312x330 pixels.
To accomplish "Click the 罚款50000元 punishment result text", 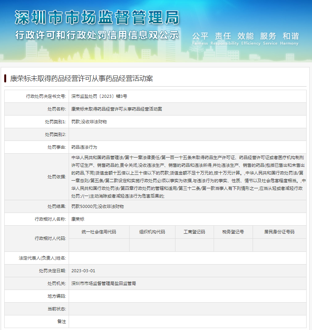I will (x=97, y=206).
